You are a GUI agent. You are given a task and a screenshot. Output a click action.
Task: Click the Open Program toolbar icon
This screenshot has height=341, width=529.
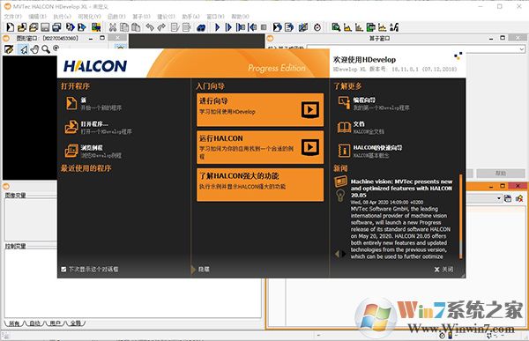point(22,27)
